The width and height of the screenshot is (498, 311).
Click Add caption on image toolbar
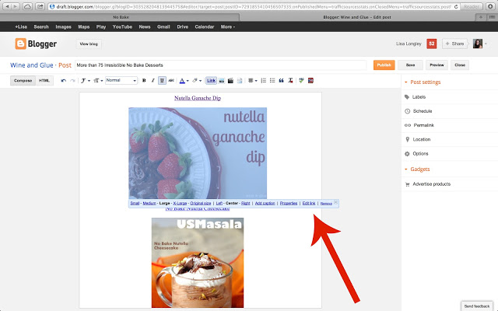tap(265, 203)
